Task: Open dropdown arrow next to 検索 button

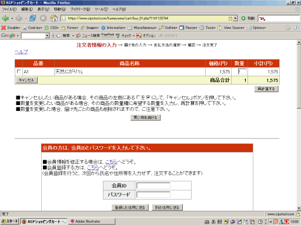Action: [x=73, y=36]
